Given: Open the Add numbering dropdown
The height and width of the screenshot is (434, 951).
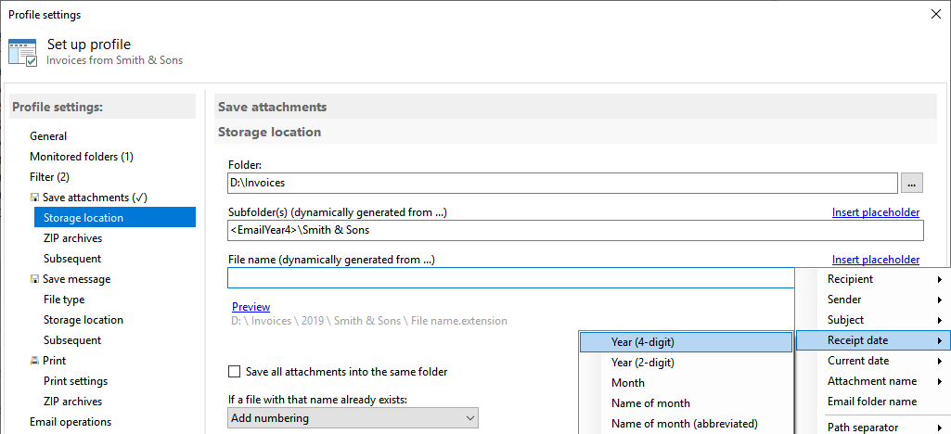Looking at the screenshot, I should click(x=353, y=418).
